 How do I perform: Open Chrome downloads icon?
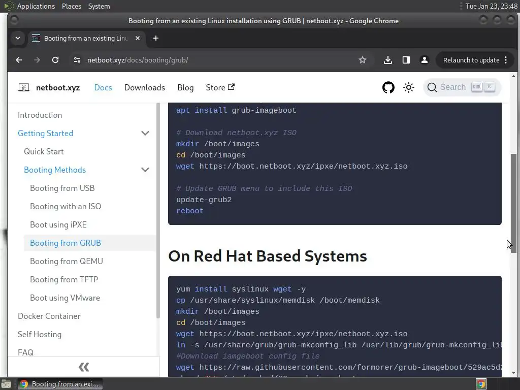(387, 60)
